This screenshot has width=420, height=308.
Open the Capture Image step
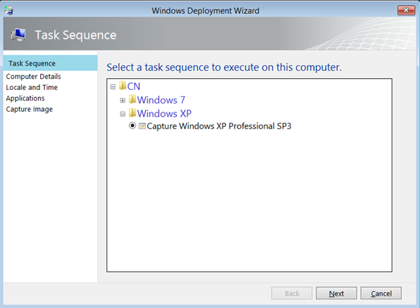point(29,109)
